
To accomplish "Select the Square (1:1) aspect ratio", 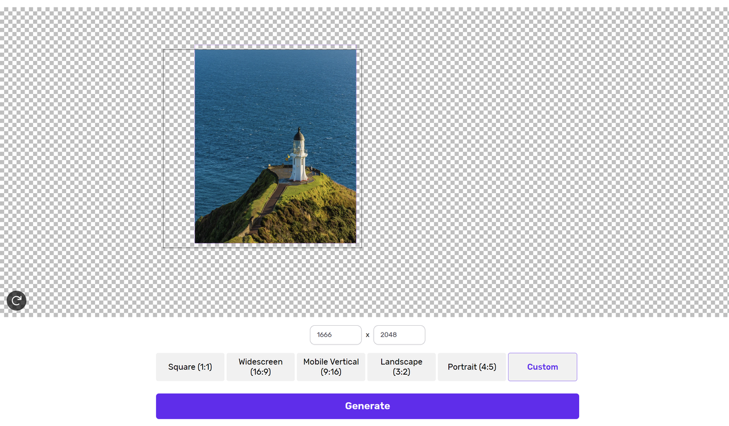I will point(190,367).
